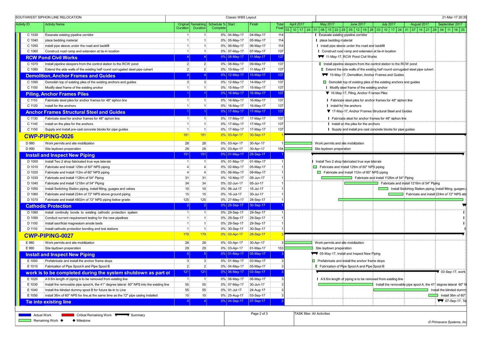Click the Finish column header

[254, 24]
